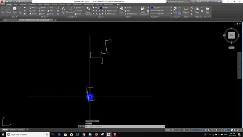
Task: Open the Home ribbon tab
Action: pyautogui.click(x=9, y=5)
